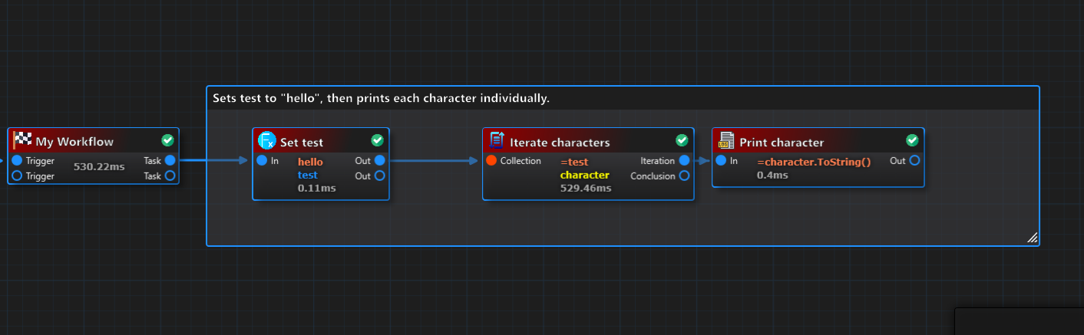Click the filled Task output port on My Workflow
1084x335 pixels.
170,161
